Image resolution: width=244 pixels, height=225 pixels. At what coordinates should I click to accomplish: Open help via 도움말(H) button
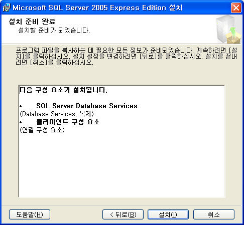tap(30, 214)
